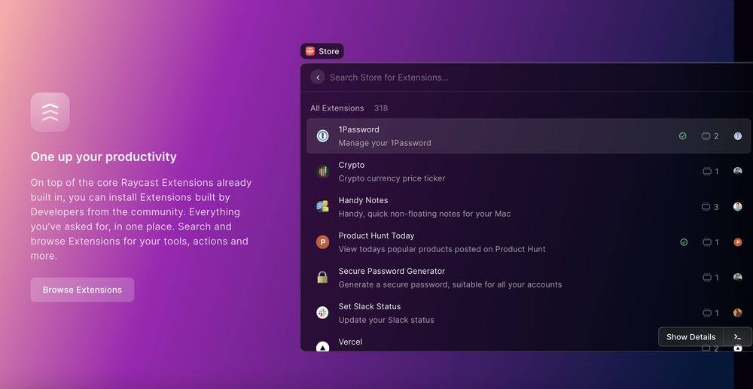Click the author avatar on Secure Password Generator row
Screen dimensions: 753x389
pos(738,277)
